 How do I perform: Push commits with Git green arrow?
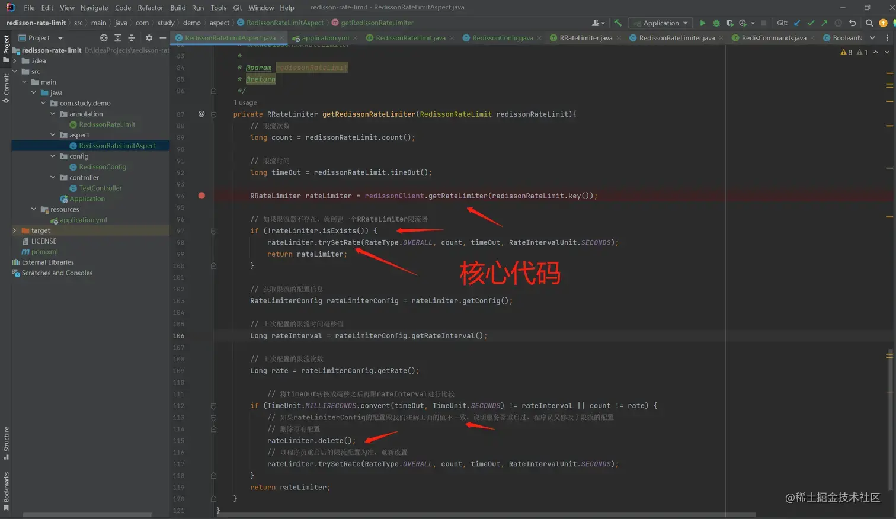pos(824,23)
